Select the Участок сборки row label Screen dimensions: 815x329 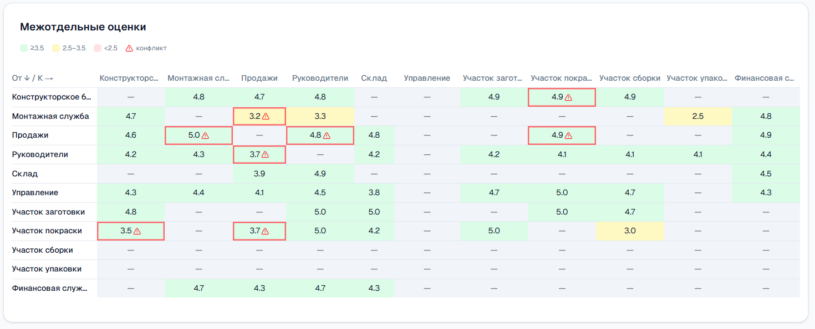pos(43,250)
